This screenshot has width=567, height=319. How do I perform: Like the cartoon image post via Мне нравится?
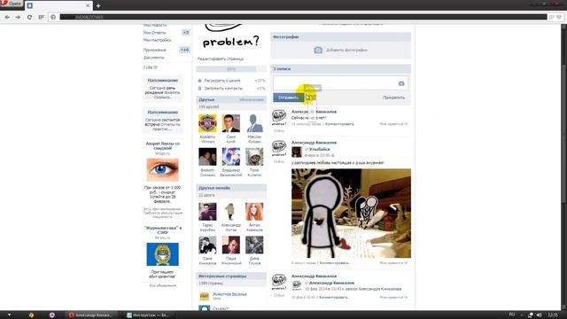393,263
